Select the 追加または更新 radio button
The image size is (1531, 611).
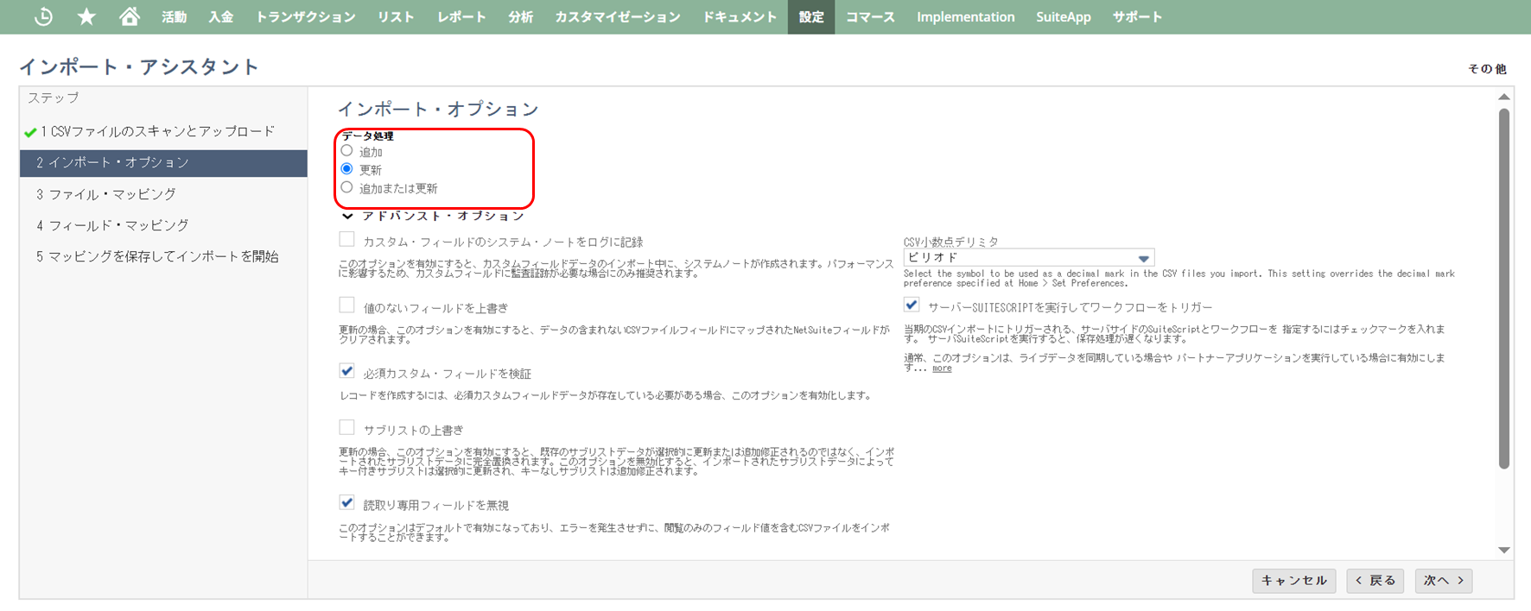point(346,187)
